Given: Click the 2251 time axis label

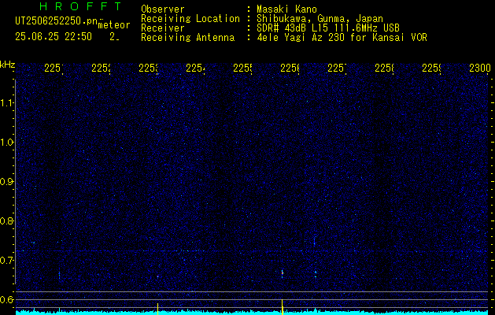Looking at the screenshot, I should (x=54, y=69).
